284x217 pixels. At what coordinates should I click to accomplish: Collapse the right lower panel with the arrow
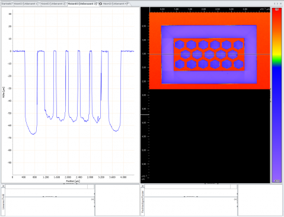click(x=142, y=186)
